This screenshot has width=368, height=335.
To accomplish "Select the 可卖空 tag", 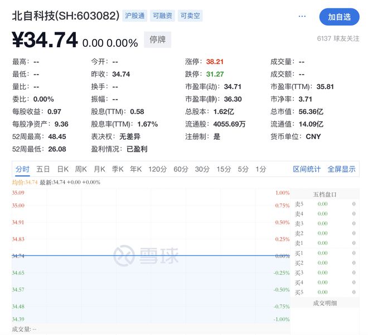I will [x=190, y=16].
